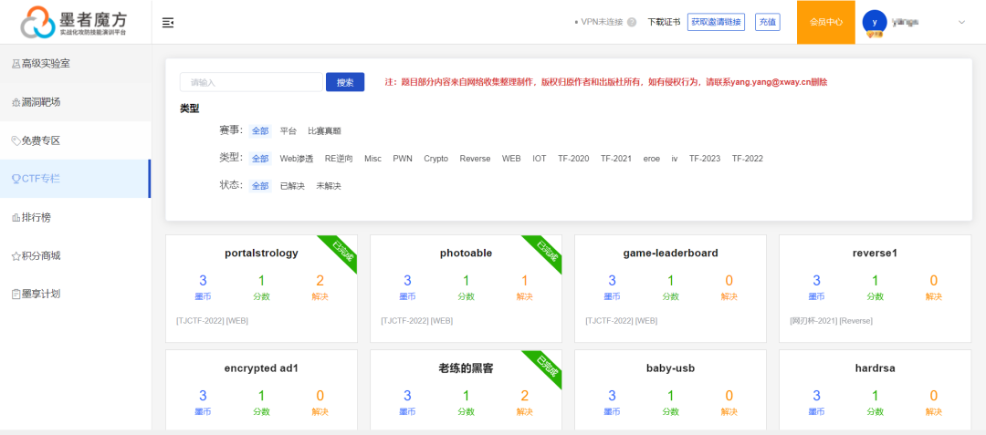986x435 pixels.
Task: Filter by iv type
Action: (x=674, y=159)
